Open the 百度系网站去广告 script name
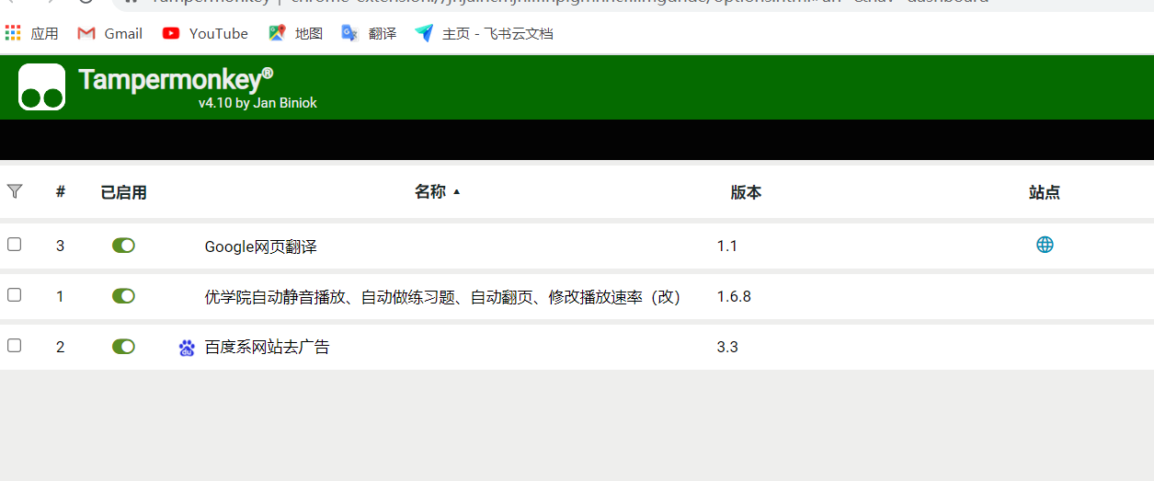 [x=267, y=348]
